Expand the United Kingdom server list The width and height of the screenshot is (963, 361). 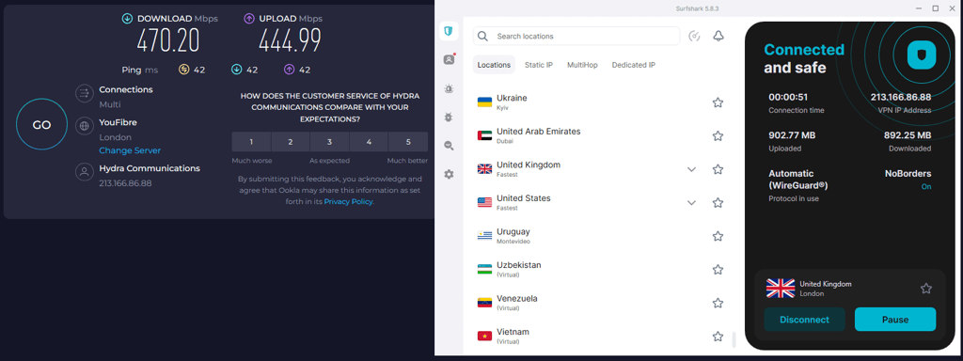[691, 169]
